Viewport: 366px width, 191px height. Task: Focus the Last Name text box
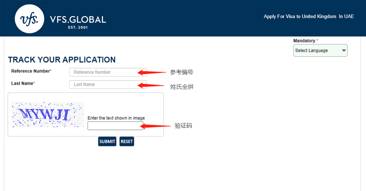point(107,85)
